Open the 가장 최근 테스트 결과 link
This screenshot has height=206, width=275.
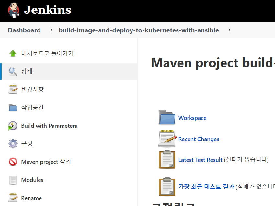tap(206, 187)
